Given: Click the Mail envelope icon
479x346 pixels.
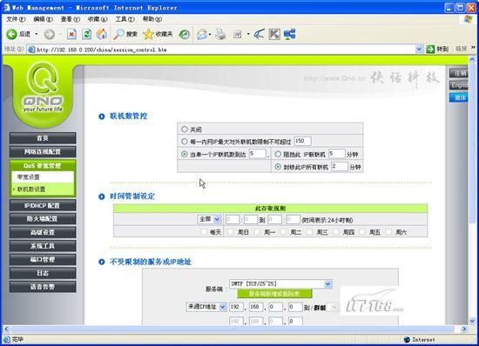Looking at the screenshot, I should coord(202,34).
